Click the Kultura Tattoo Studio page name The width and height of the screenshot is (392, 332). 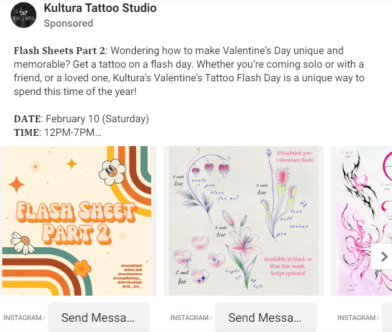(x=100, y=9)
